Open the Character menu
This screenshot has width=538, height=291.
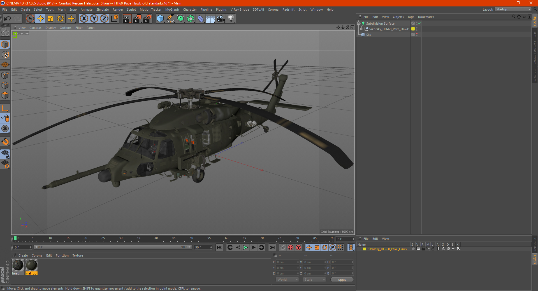pyautogui.click(x=190, y=10)
